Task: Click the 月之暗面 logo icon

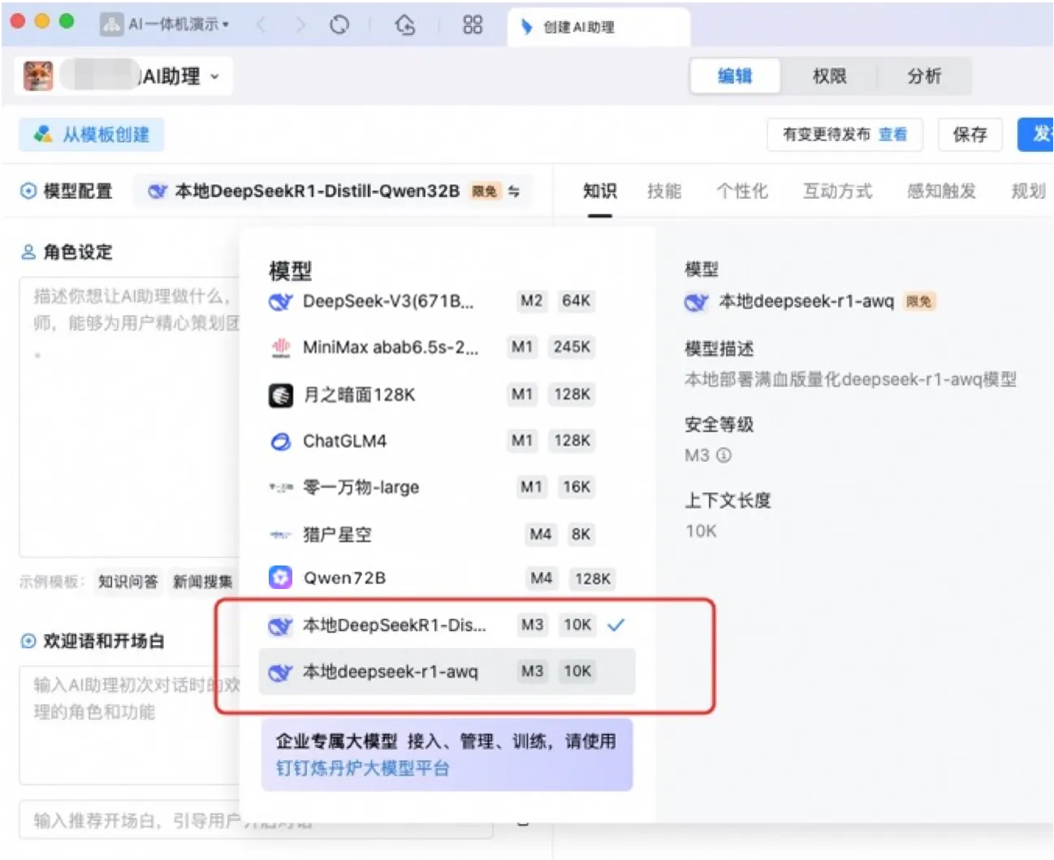Action: coord(280,395)
